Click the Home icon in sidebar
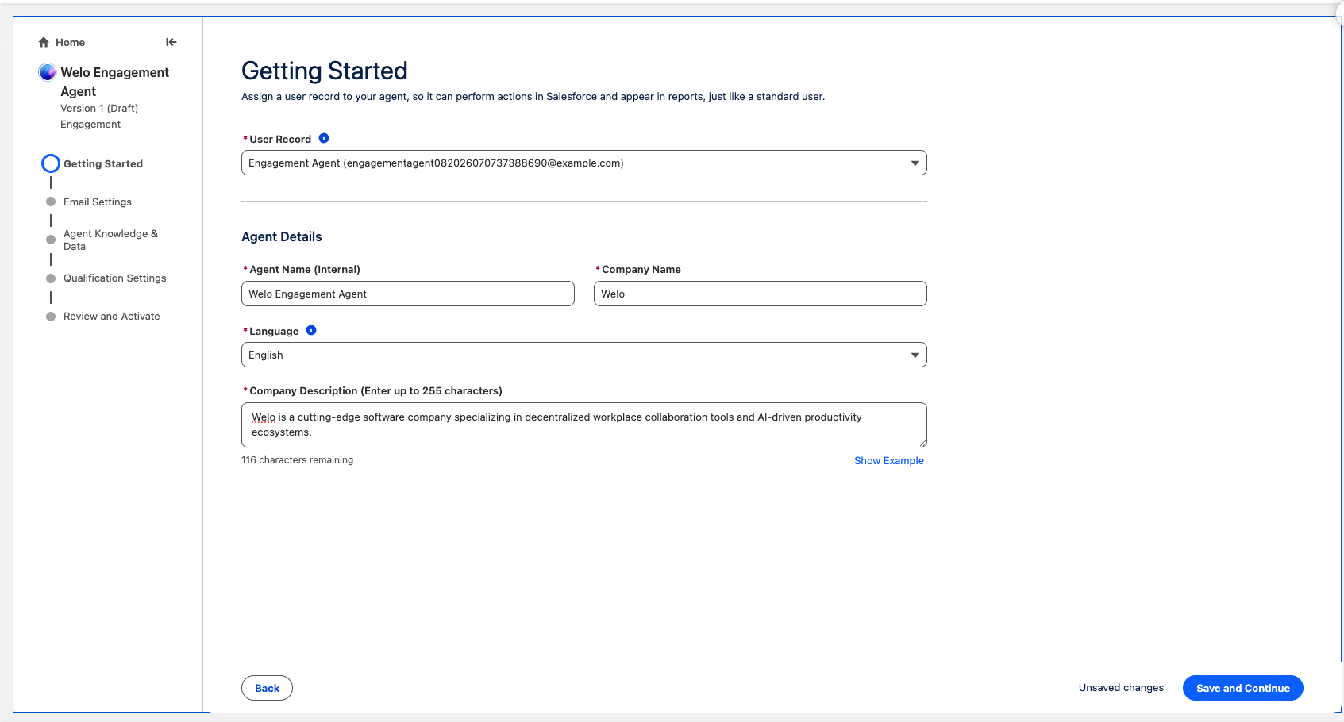Viewport: 1344px width, 722px height. tap(44, 42)
